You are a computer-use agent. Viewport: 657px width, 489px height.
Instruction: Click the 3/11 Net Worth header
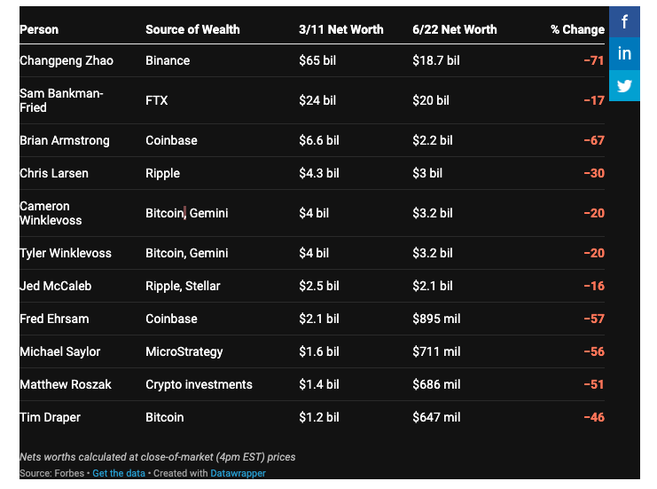[341, 29]
